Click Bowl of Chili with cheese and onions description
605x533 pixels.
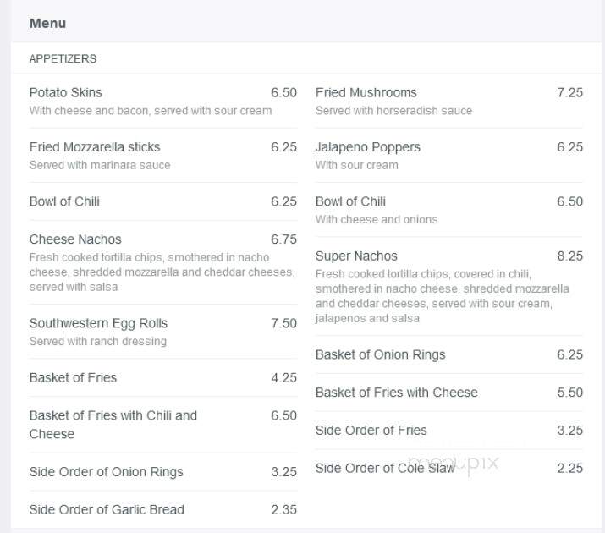click(x=377, y=219)
